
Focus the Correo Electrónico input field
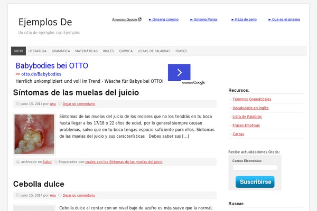click(x=255, y=167)
